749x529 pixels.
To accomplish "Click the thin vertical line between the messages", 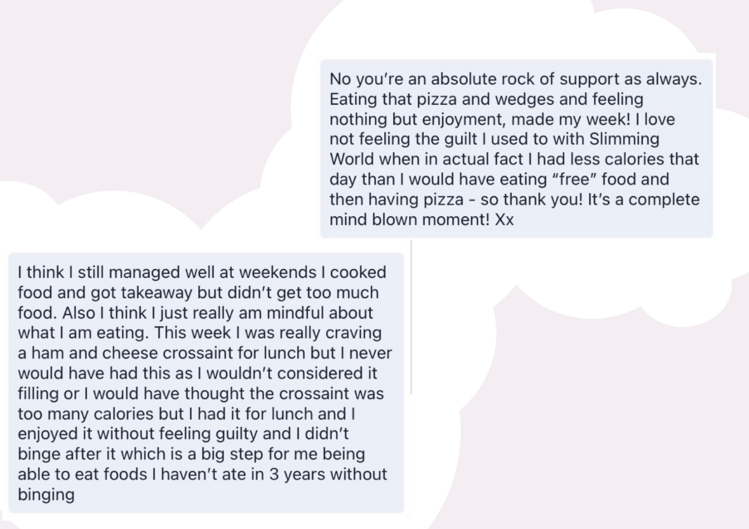I will tap(411, 317).
